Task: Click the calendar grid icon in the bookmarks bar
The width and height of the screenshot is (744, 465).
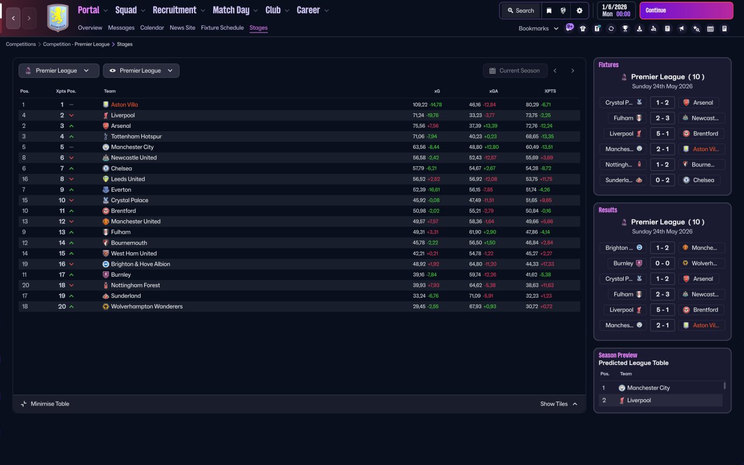Action: [x=710, y=28]
